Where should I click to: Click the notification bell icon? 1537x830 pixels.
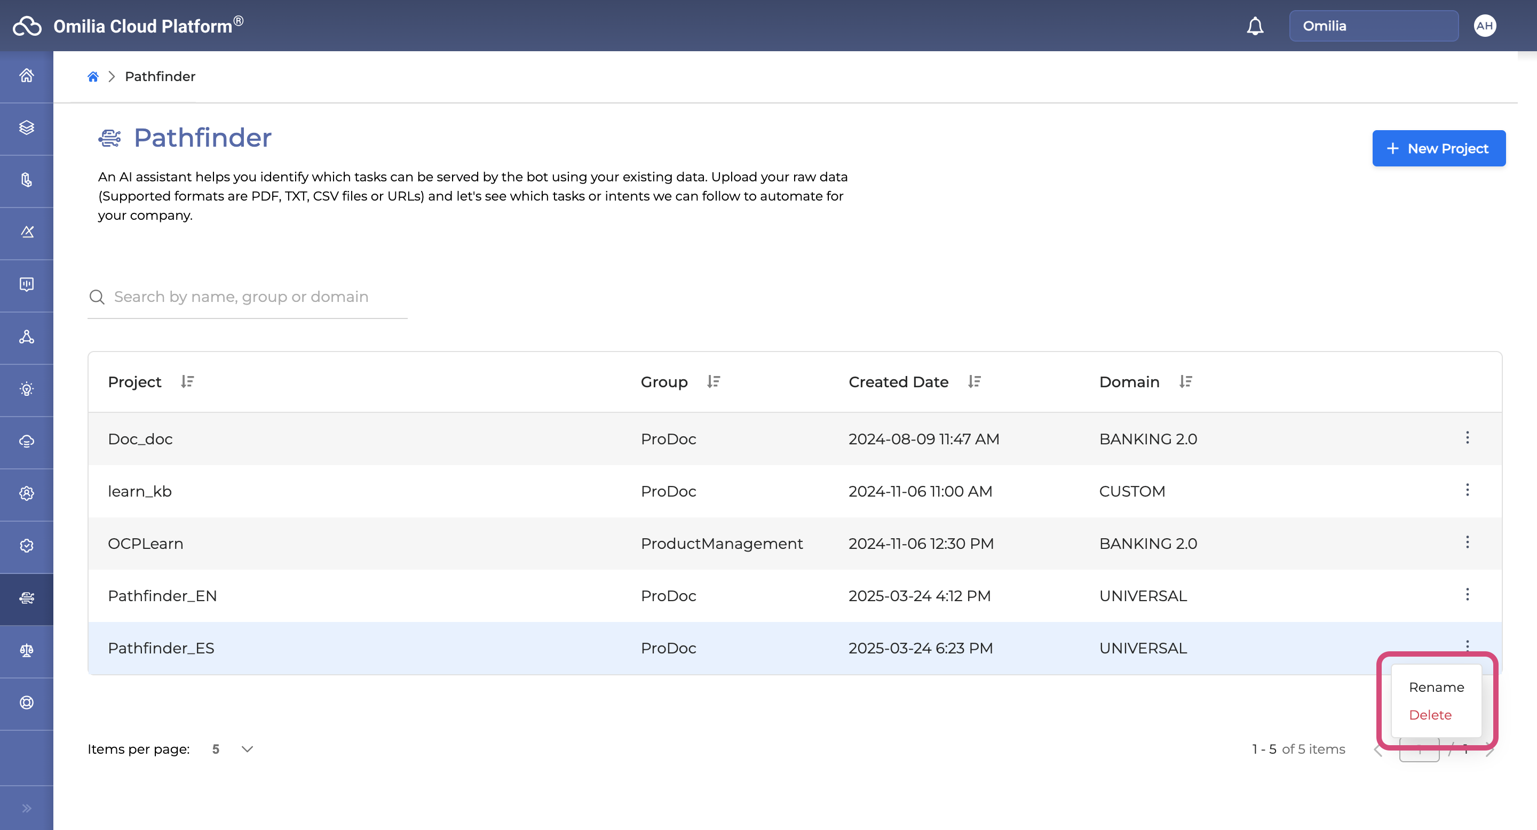coord(1255,26)
